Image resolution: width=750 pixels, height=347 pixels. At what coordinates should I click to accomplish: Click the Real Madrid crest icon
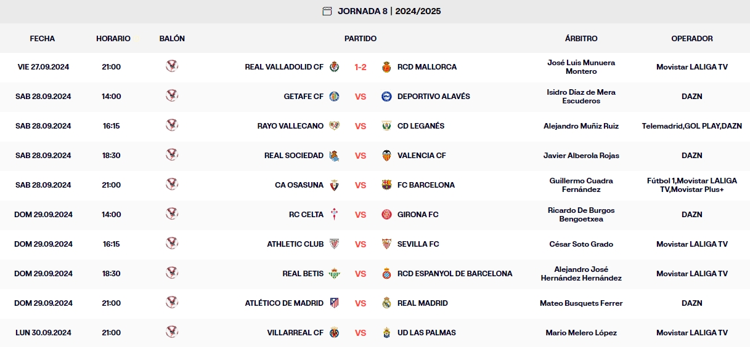click(x=386, y=303)
